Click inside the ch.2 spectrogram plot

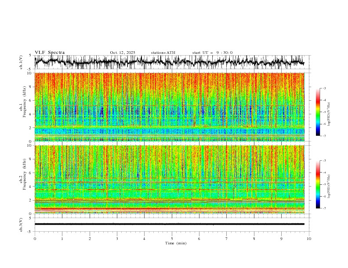170,180
